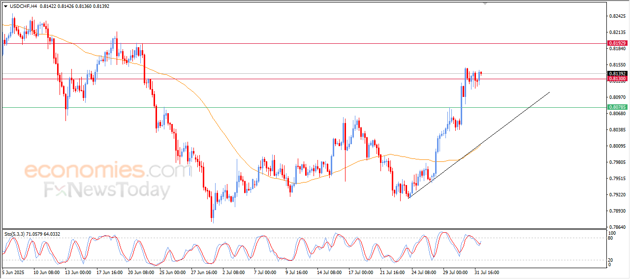Click the 2 Jul 08:00 date label
This screenshot has height=279, width=630.
click(x=233, y=272)
